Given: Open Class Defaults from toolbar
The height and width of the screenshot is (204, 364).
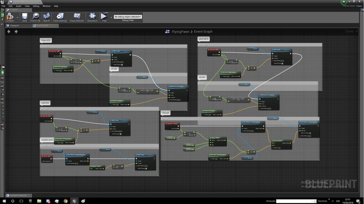Looking at the screenshot, I should click(x=77, y=17).
